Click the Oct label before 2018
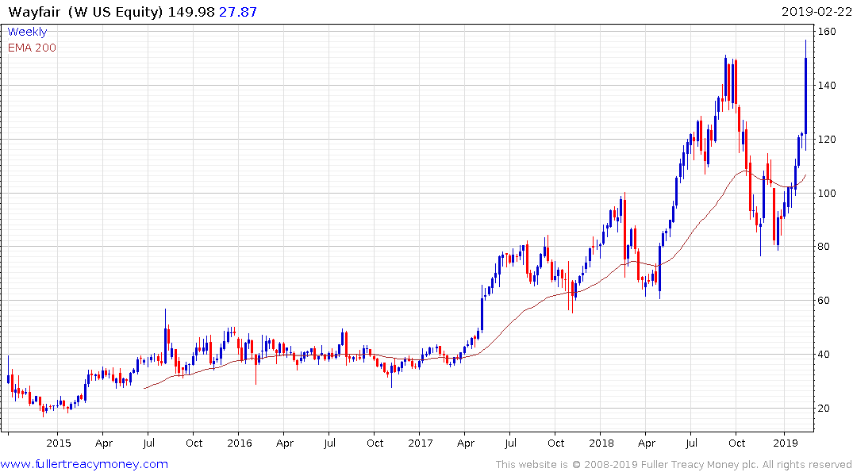 pos(555,443)
